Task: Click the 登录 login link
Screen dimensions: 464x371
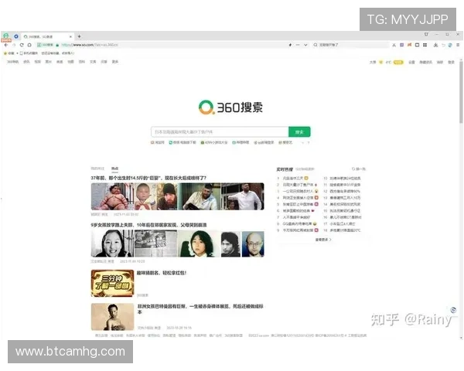Action: tap(451, 62)
